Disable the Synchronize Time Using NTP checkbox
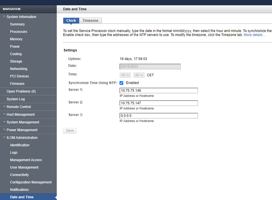272x200 pixels. point(121,83)
